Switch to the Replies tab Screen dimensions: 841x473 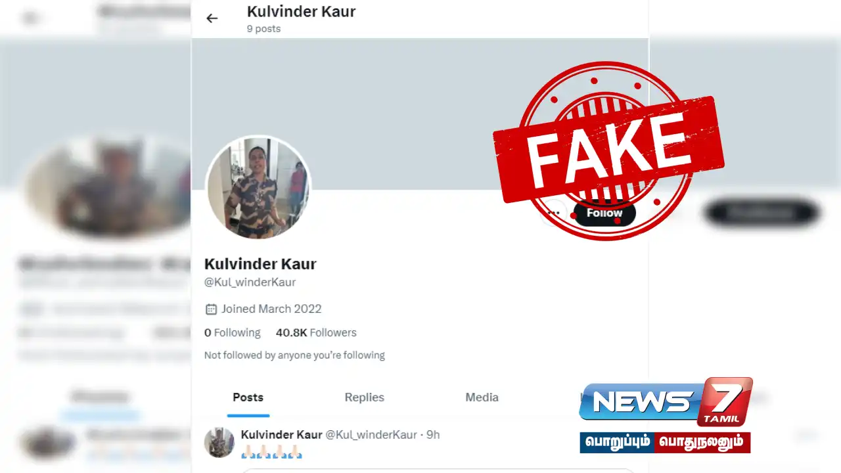click(364, 397)
